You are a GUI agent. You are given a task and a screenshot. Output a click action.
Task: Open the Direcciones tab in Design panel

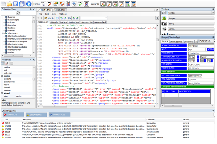click(x=189, y=42)
